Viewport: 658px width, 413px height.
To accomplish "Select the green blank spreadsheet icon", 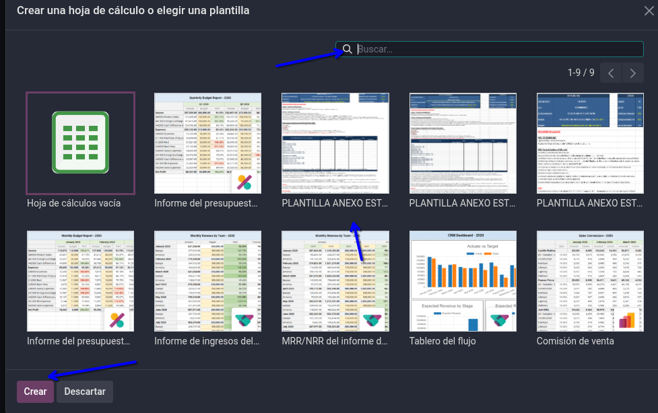I will [x=80, y=143].
